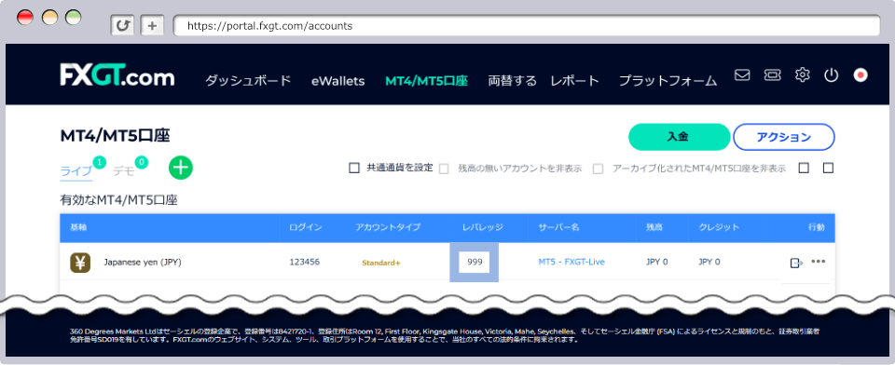This screenshot has width=895, height=365.
Task: Toggle アーカイブ化されたMT4/MT5口座を非表示 checkbox
Action: tap(599, 169)
